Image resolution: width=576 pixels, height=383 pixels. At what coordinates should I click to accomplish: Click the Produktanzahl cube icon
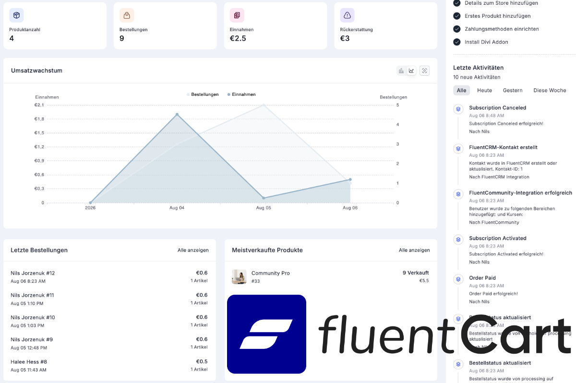(x=16, y=15)
